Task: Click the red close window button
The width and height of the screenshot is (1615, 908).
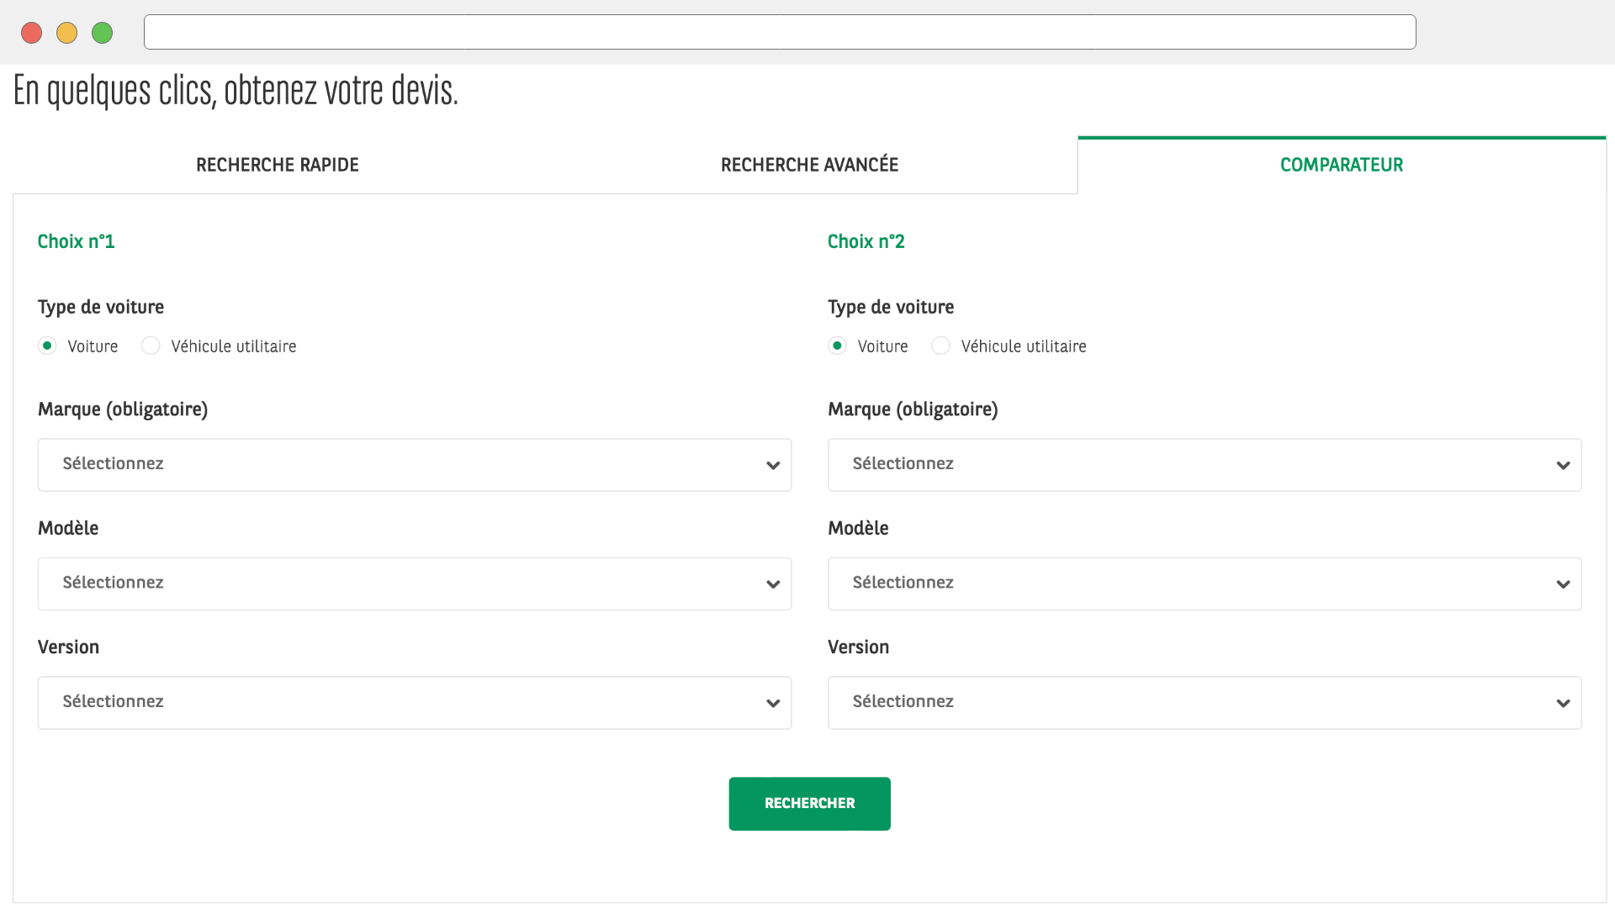Action: [x=32, y=33]
